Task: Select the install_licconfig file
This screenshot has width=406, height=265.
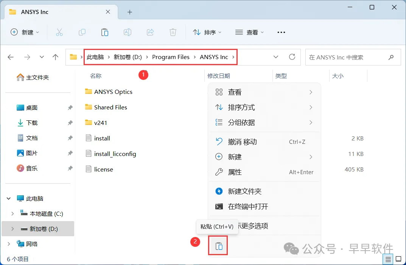Action: coord(111,154)
